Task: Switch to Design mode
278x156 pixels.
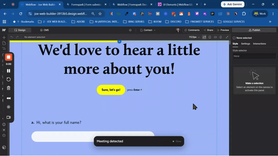Action: [x=20, y=30]
